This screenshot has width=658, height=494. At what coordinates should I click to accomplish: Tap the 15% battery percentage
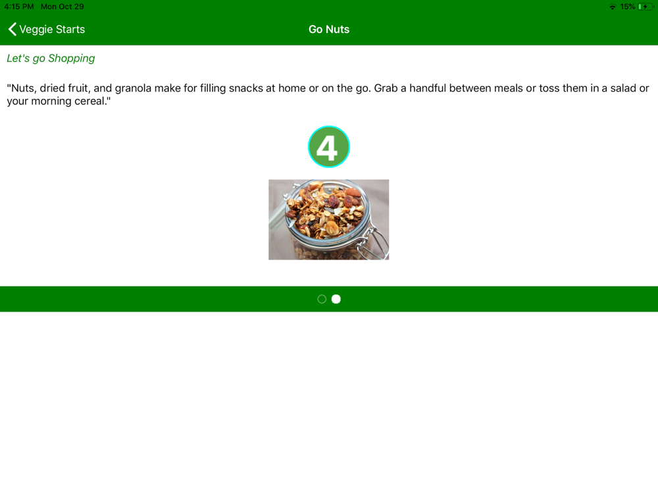point(627,7)
